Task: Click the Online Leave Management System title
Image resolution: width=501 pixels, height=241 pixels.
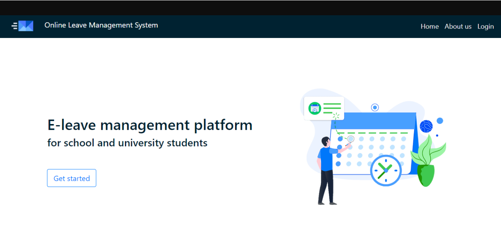Action: point(101,25)
